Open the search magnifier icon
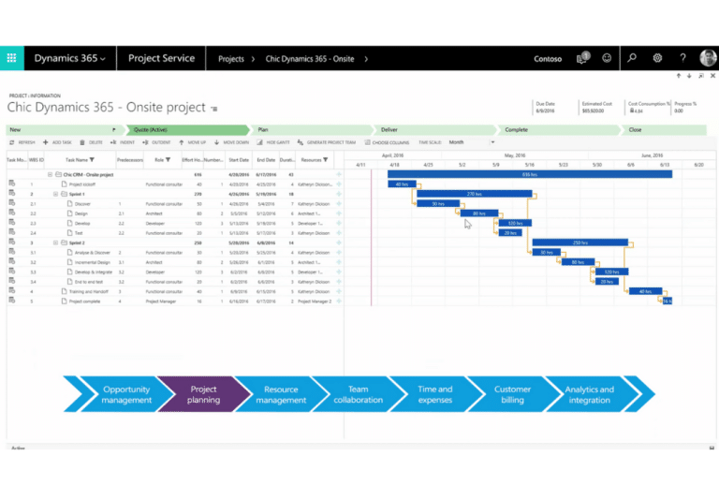Viewport: 719px width, 500px height. tap(632, 58)
